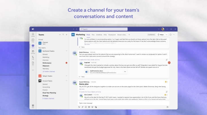Open more options for Northwind Traders
Viewport: 207px width, 115px height.
pyautogui.click(x=66, y=51)
